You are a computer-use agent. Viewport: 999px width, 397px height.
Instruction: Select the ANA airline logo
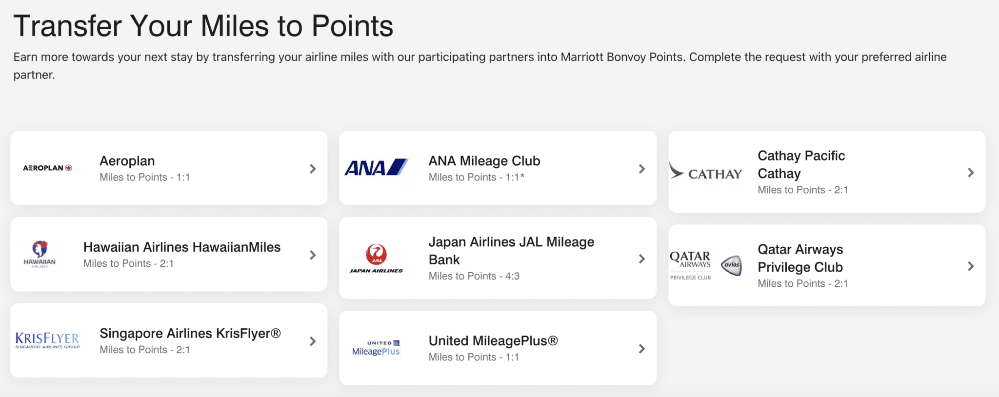click(x=376, y=168)
